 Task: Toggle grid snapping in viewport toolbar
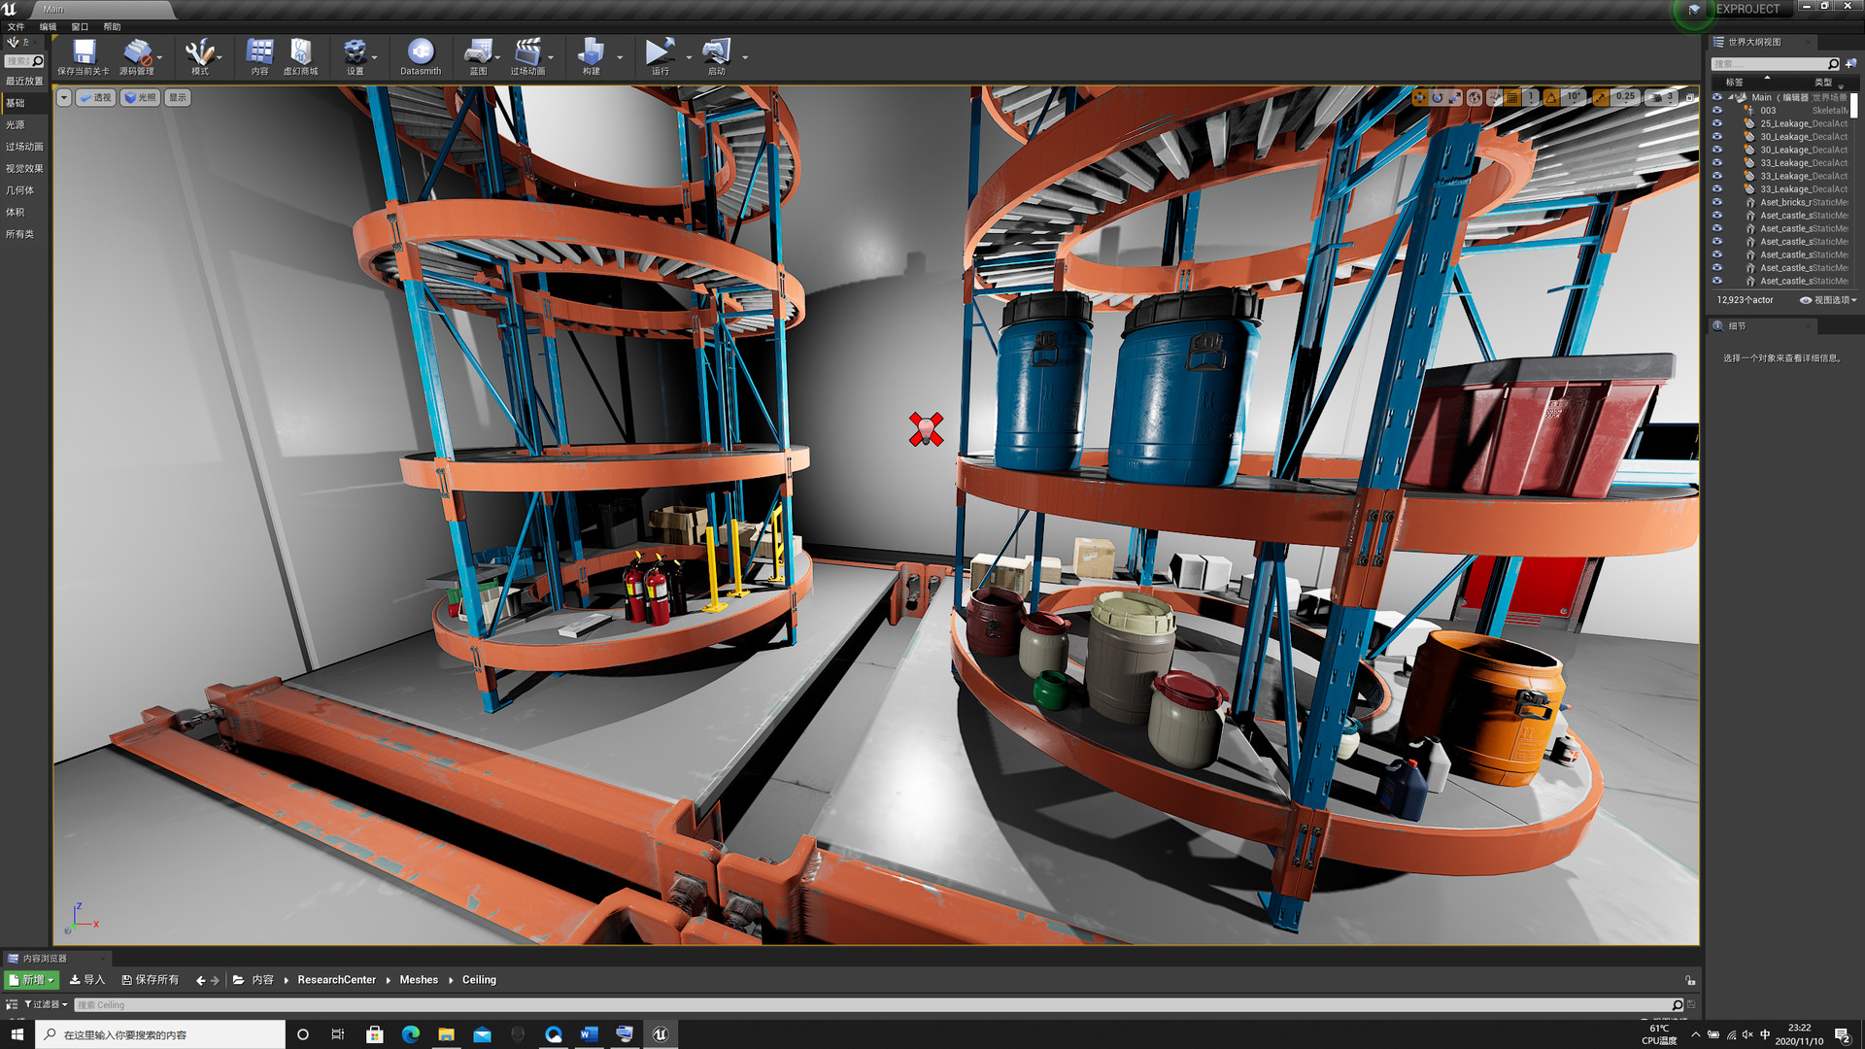(x=1512, y=97)
